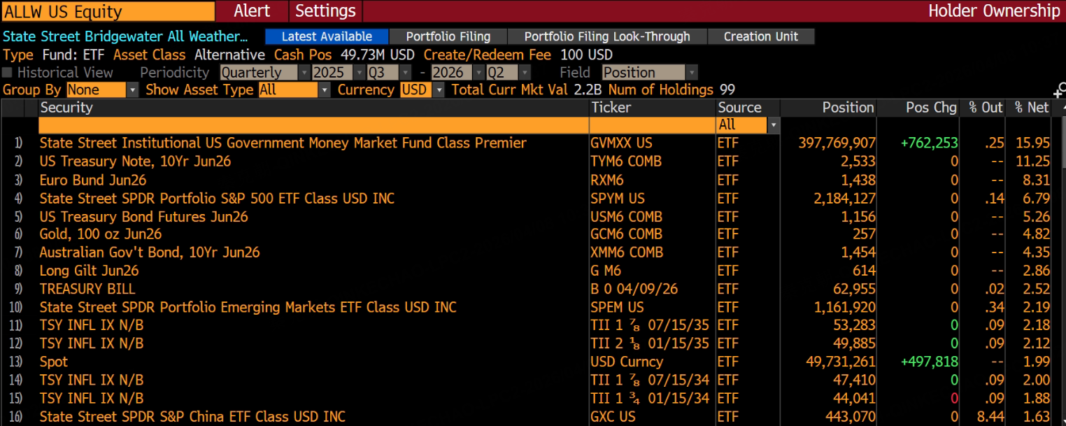Select the Latest Available tab
The width and height of the screenshot is (1066, 426).
tap(326, 37)
